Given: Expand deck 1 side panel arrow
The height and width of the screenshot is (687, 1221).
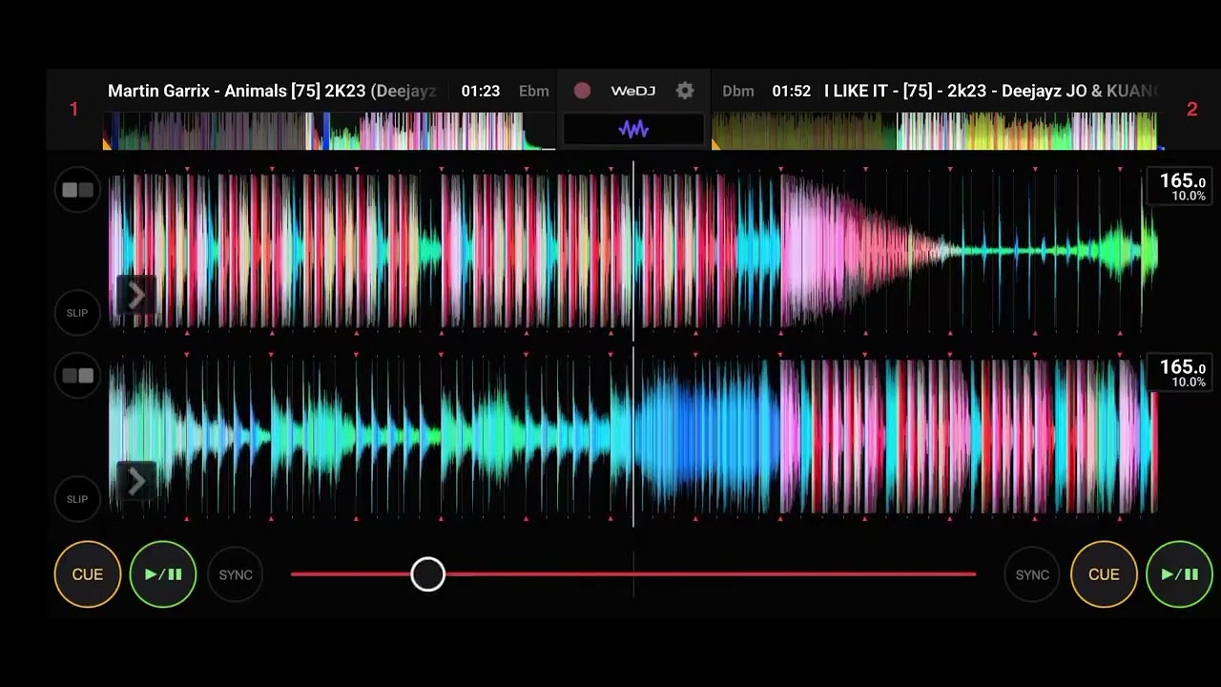Looking at the screenshot, I should [x=135, y=295].
